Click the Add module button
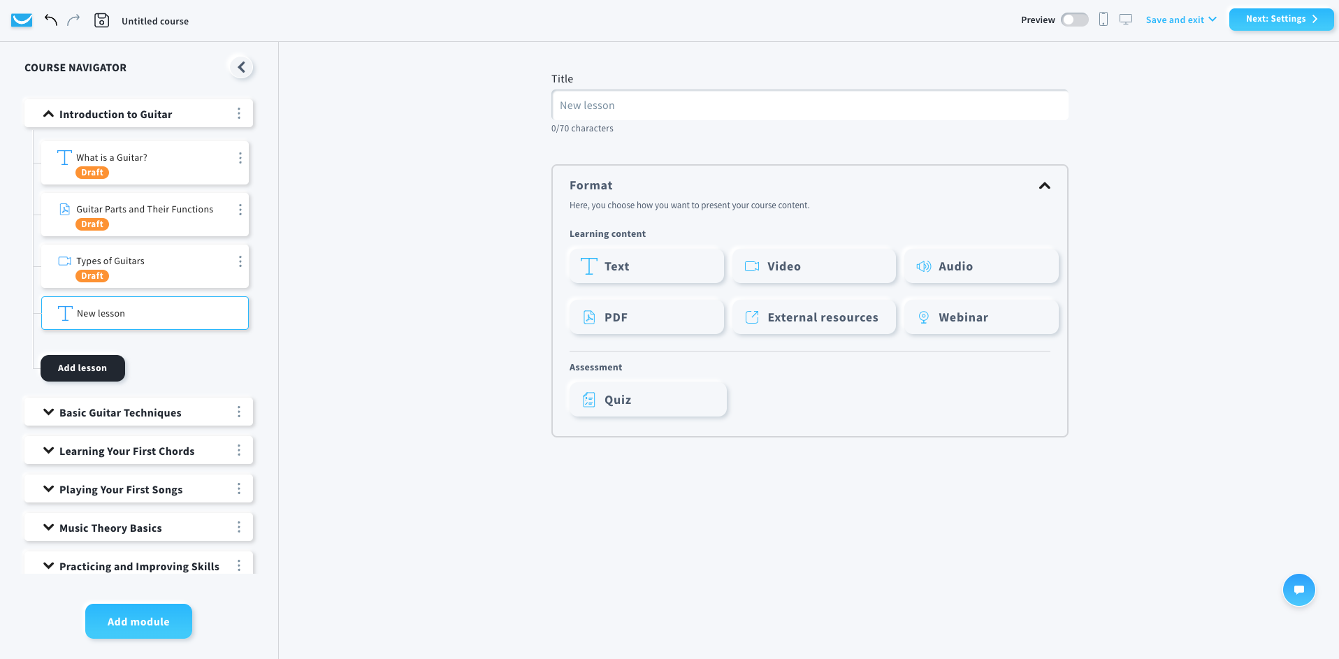This screenshot has width=1339, height=659. (138, 621)
